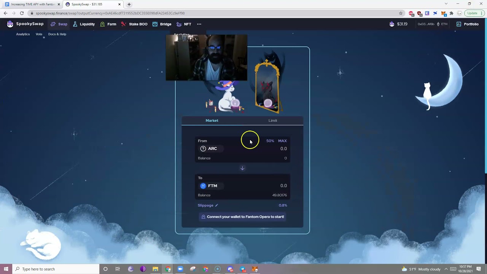487x274 pixels.
Task: Open Zoom from taskbar
Action: [x=180, y=269]
